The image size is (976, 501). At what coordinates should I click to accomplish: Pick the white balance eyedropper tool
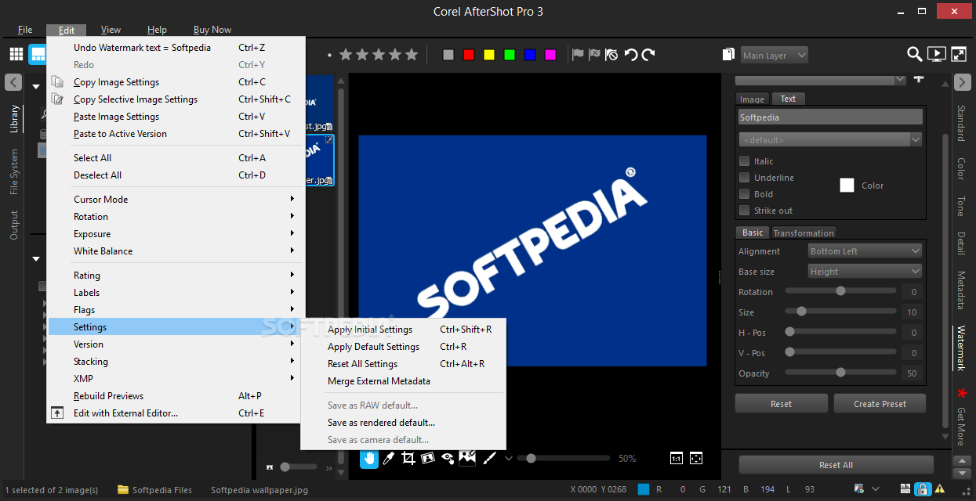(x=388, y=458)
